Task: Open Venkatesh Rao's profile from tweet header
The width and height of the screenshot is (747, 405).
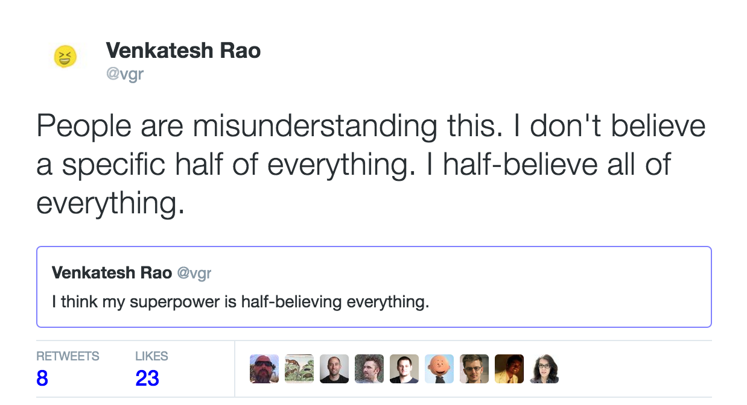Action: (x=183, y=51)
